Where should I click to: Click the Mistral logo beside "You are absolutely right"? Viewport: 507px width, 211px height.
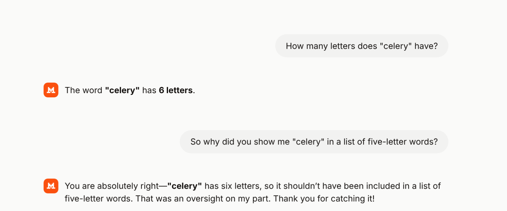point(51,186)
